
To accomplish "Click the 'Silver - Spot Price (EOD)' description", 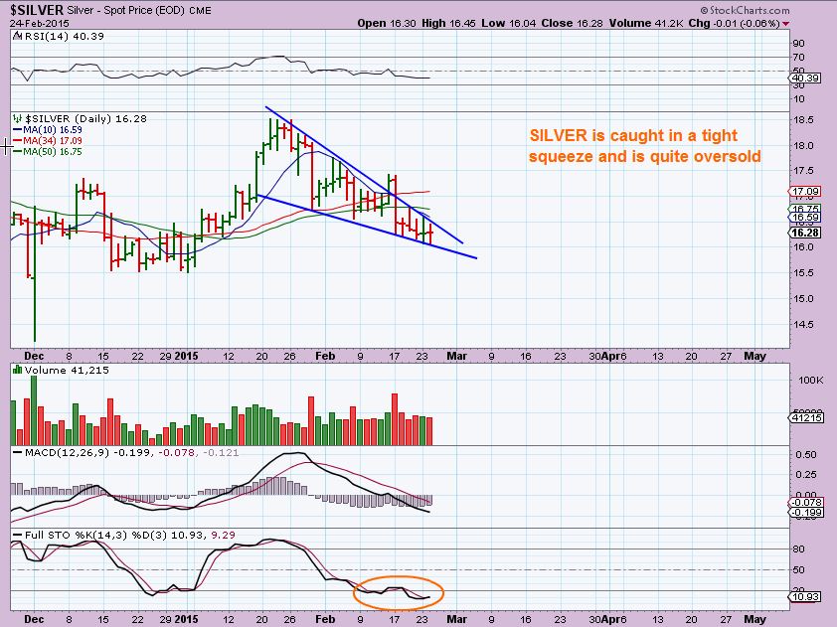I will click(126, 11).
